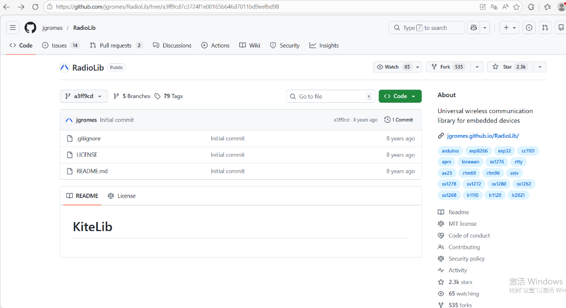Star the RadioLib repository
This screenshot has height=308, width=566.
pos(510,67)
